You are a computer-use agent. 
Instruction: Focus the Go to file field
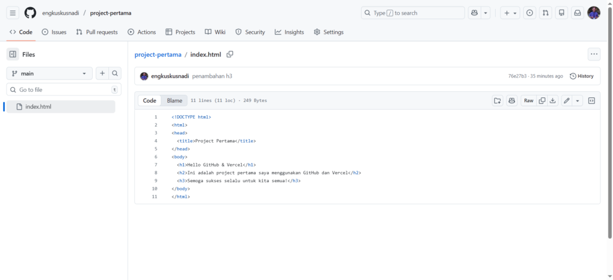[63, 90]
